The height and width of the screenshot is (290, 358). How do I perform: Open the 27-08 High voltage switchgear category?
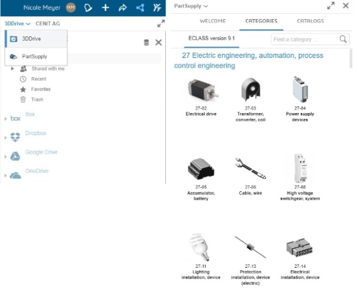(300, 178)
